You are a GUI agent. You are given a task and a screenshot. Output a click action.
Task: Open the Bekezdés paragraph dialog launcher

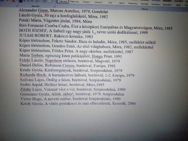(55, 6)
